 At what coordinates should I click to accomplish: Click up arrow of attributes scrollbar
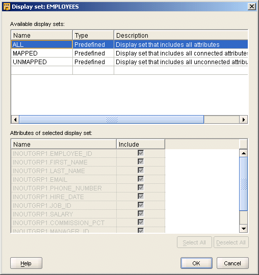coord(244,153)
